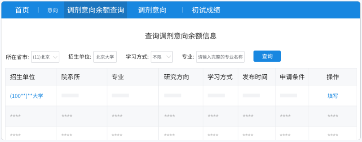Image resolution: width=362 pixels, height=142 pixels.
Task: Click the 院系所 column header
Action: point(71,77)
